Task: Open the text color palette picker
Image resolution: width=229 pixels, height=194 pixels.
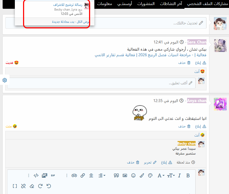Action: [x=150, y=175]
